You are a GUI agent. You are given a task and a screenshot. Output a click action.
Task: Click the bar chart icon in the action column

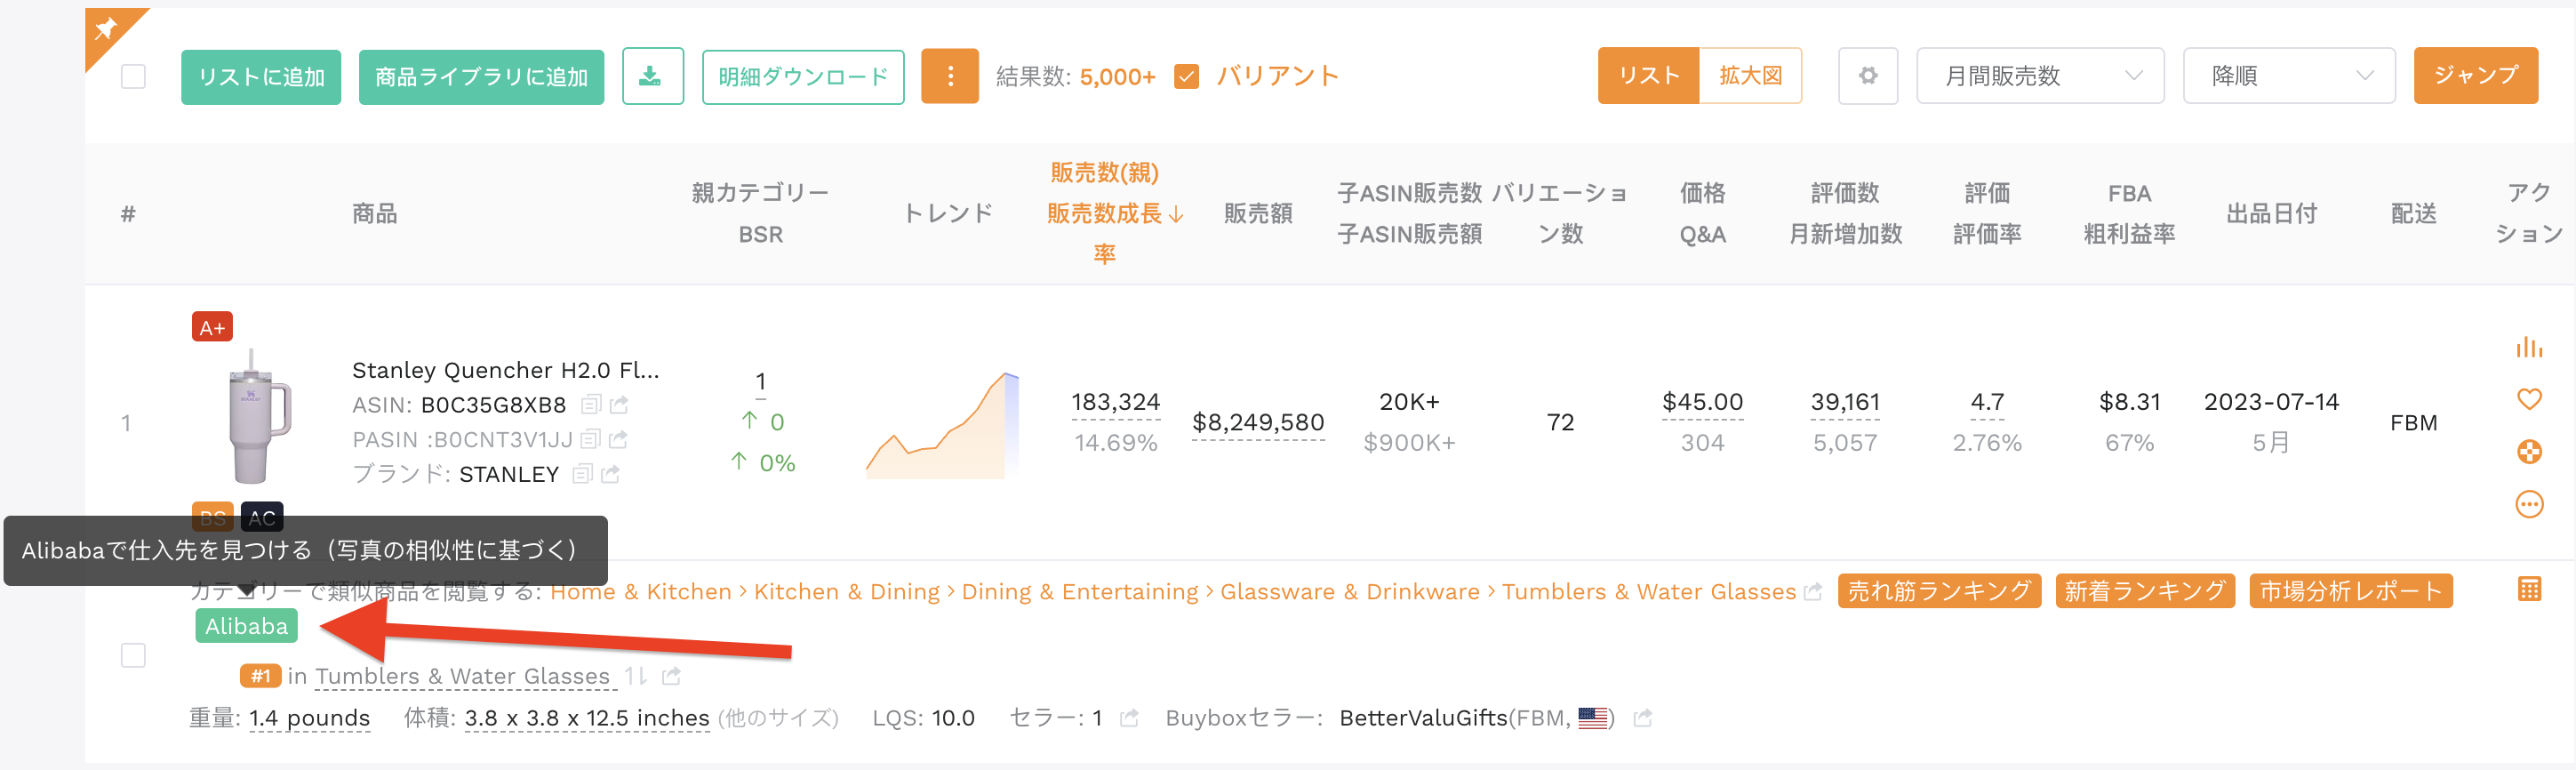point(2528,347)
